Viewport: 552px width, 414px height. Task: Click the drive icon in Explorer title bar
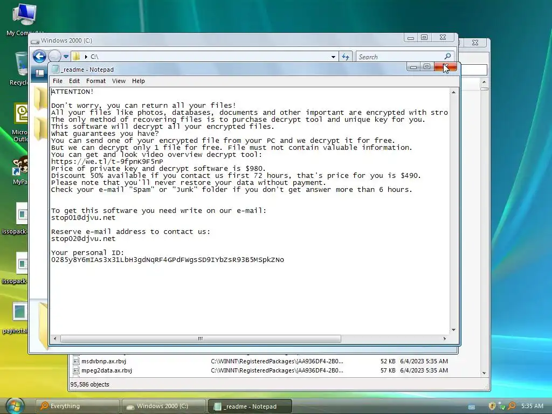coord(35,41)
